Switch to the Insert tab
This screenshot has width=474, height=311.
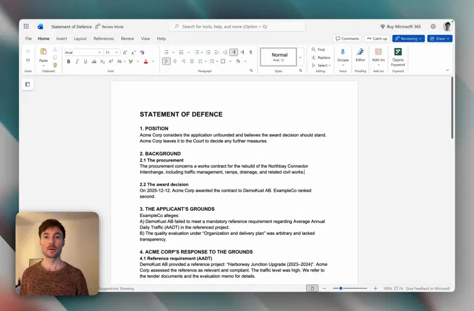click(61, 38)
